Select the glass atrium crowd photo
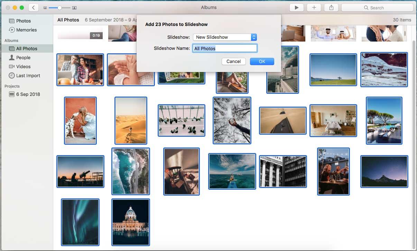Screen dimensions: 417x251 pos(182,120)
